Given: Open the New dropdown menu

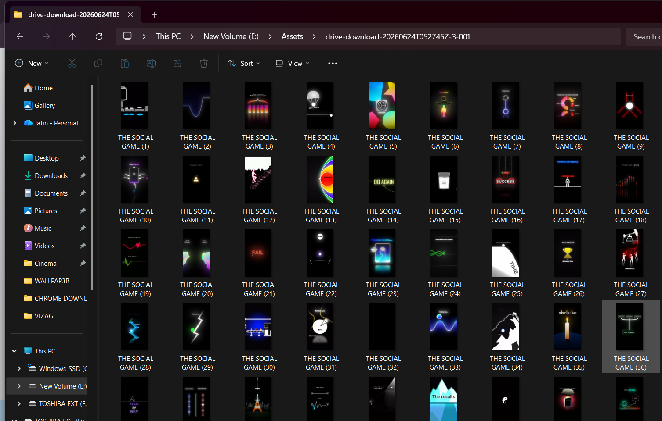Looking at the screenshot, I should click(32, 63).
